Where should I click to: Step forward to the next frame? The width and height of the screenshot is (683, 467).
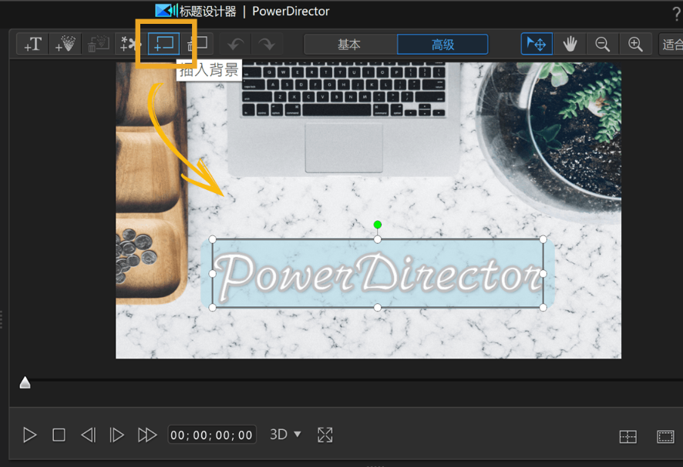pos(116,435)
